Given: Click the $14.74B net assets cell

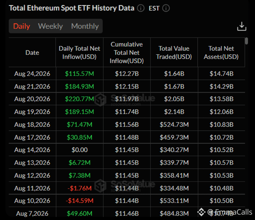Looking at the screenshot, I should [x=221, y=74].
